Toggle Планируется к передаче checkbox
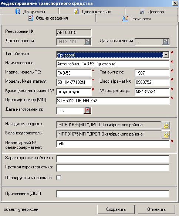The image size is (179, 216). (58, 178)
